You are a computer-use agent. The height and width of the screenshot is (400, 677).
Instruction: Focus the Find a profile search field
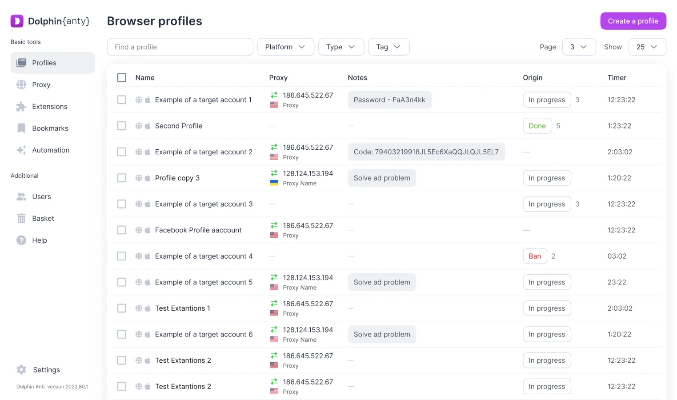coord(180,47)
